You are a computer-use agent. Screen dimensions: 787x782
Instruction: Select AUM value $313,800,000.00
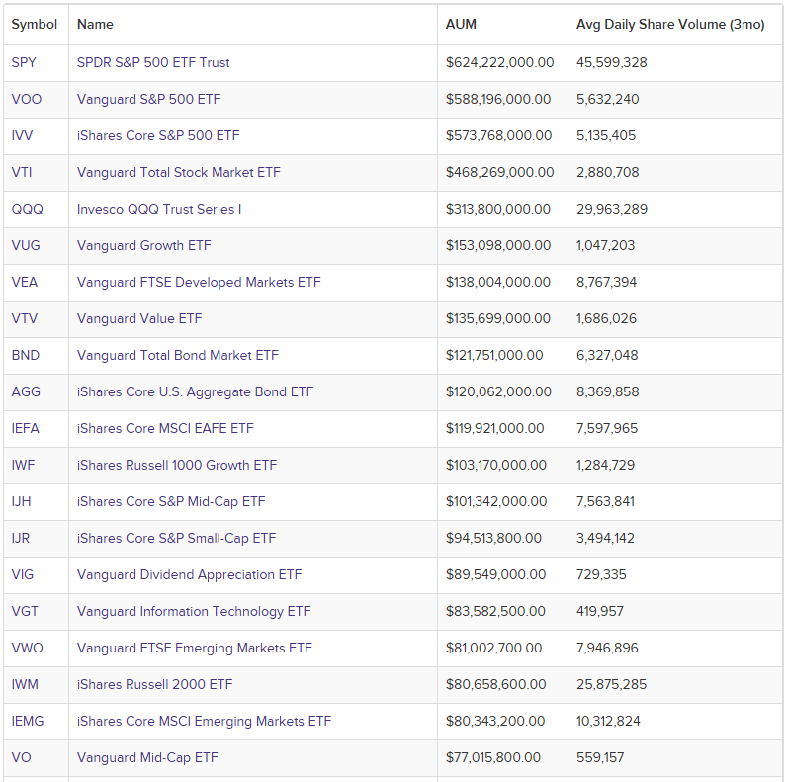click(498, 210)
